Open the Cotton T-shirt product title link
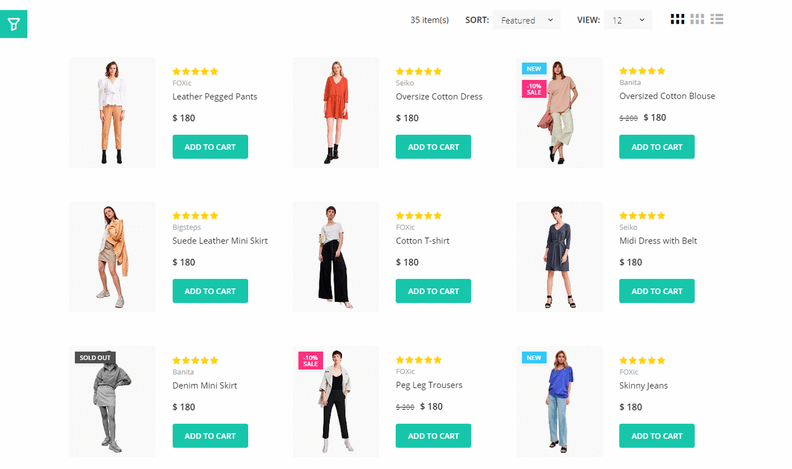Screen dimensions: 792x469 (423, 241)
